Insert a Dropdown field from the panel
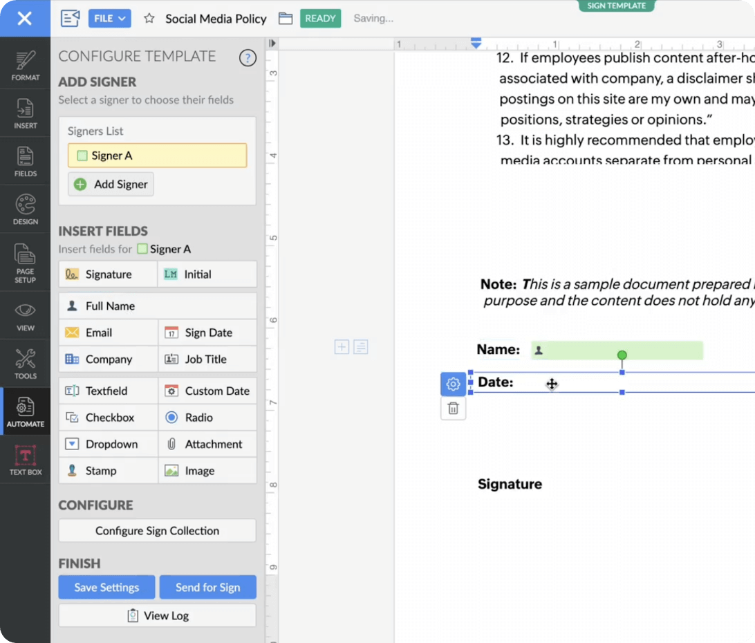Viewport: 755px width, 643px height. click(107, 444)
